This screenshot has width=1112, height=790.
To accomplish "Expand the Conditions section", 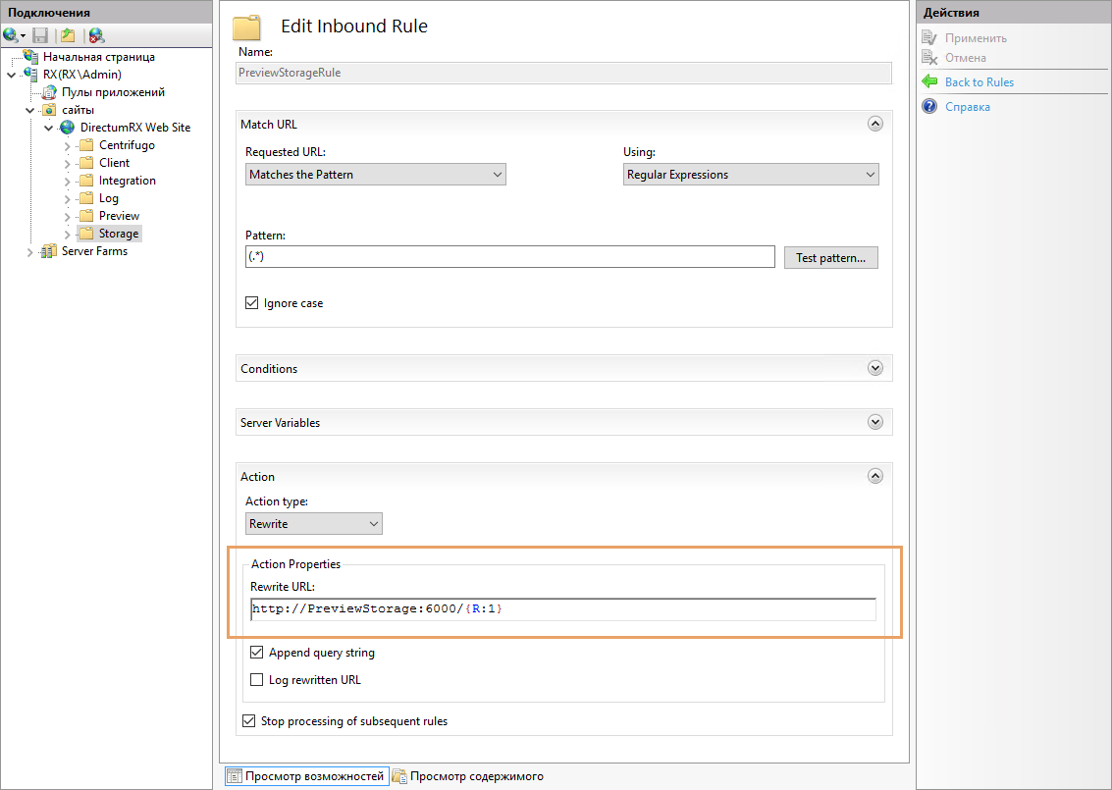I will click(x=875, y=368).
